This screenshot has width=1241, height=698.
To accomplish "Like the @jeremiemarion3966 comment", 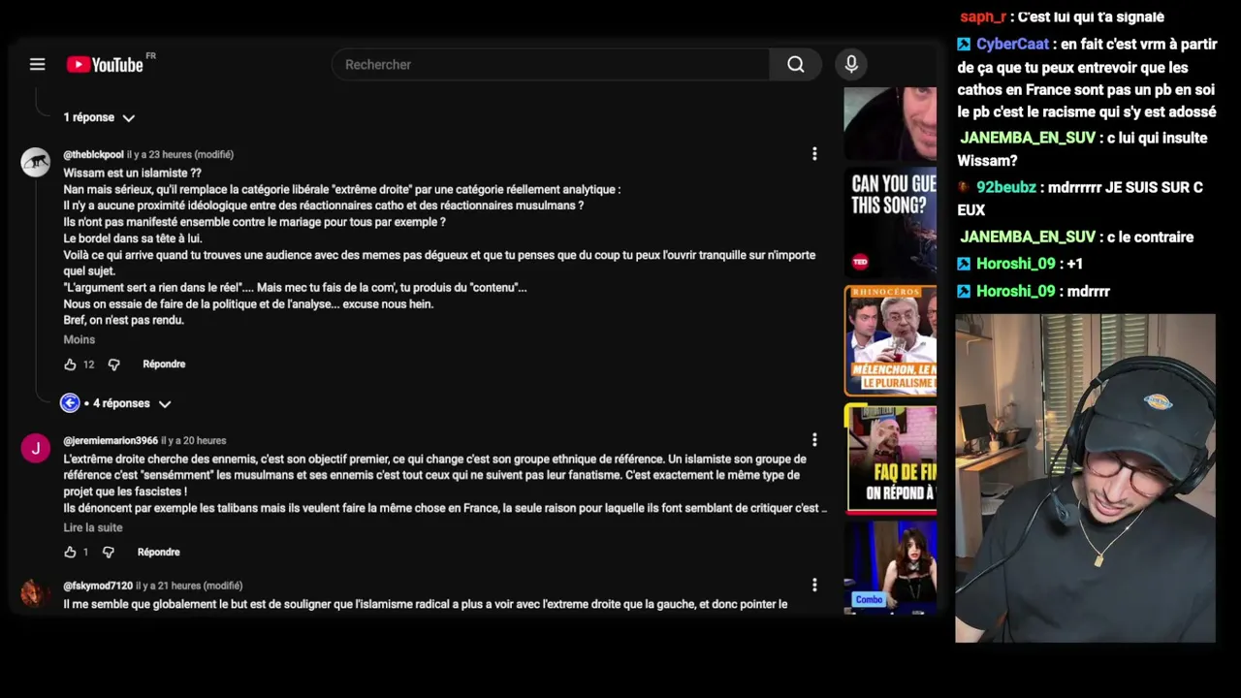I will 70,553.
